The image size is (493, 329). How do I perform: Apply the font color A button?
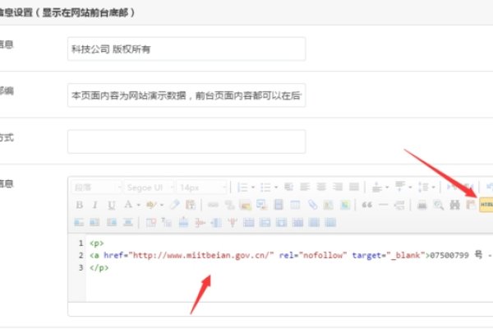(128, 205)
